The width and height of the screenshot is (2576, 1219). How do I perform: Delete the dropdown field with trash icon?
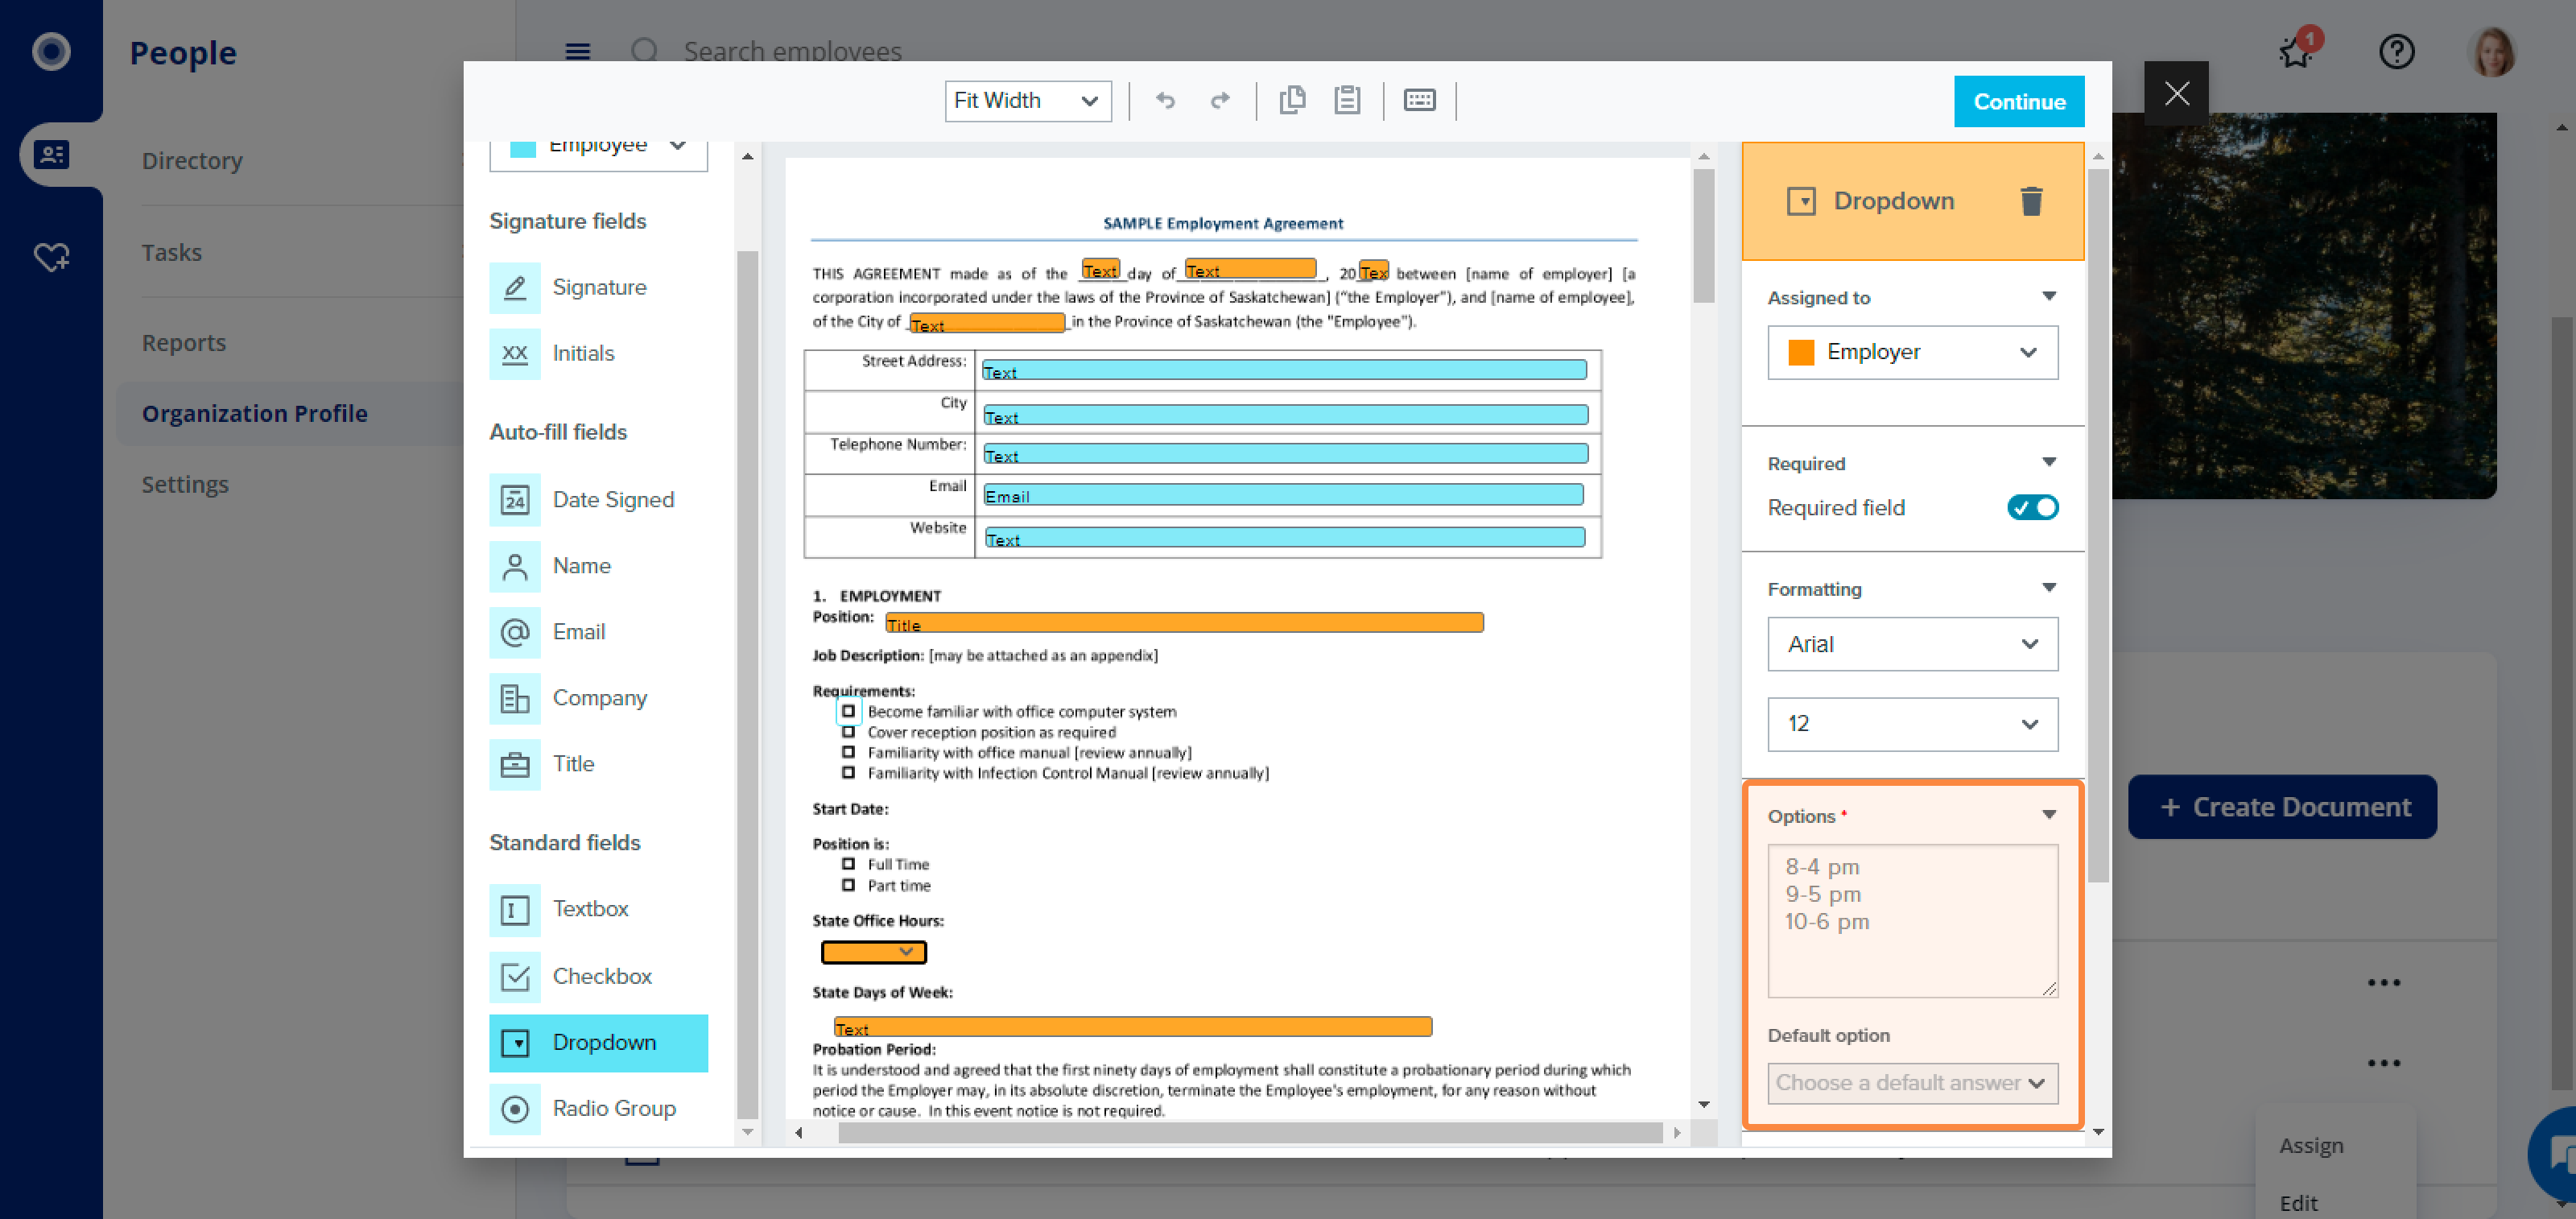(x=2031, y=201)
